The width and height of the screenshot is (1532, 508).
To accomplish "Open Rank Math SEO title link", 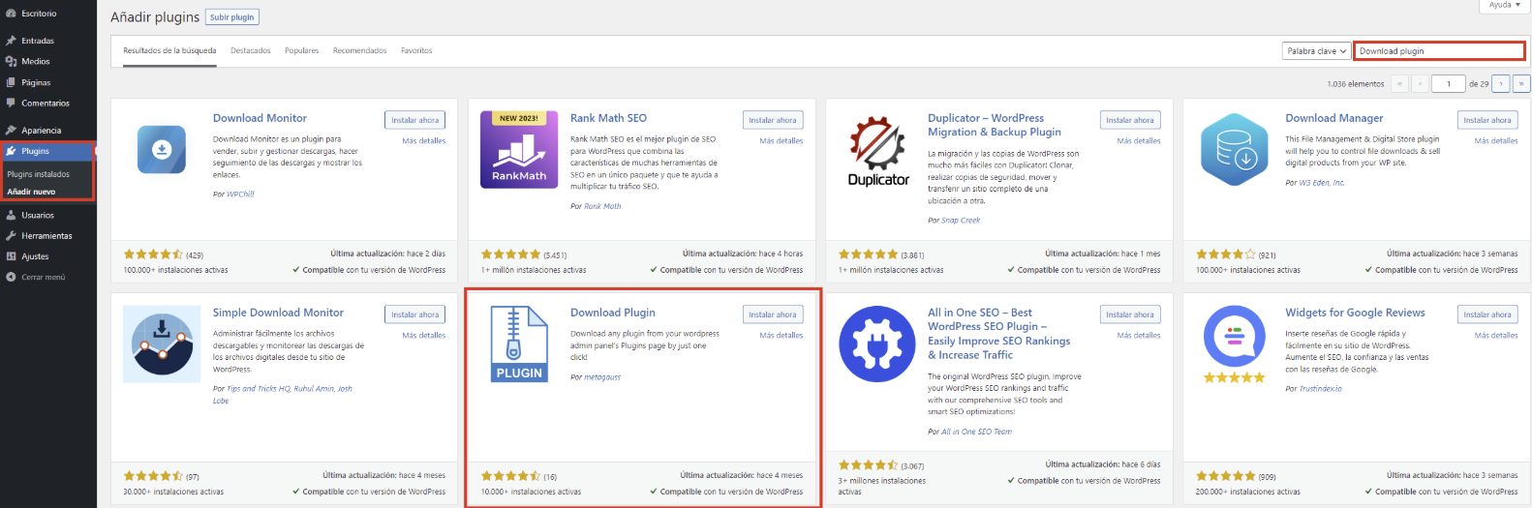I will click(608, 118).
